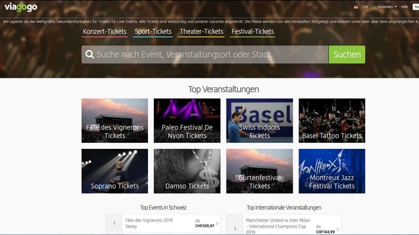Expand arrow on Fête des Vignerons 2019 row

(x=217, y=223)
